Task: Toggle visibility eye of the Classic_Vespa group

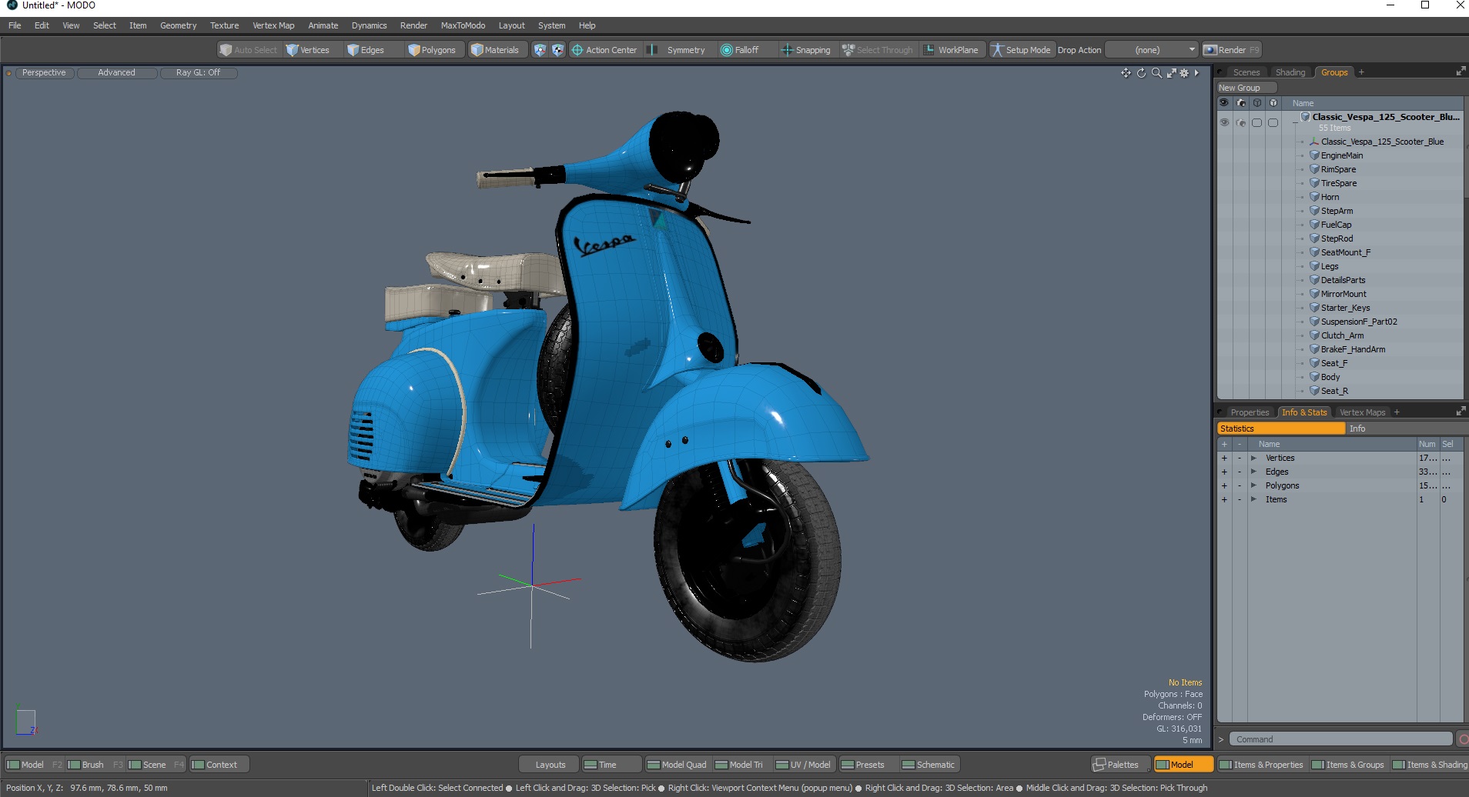Action: [x=1224, y=122]
